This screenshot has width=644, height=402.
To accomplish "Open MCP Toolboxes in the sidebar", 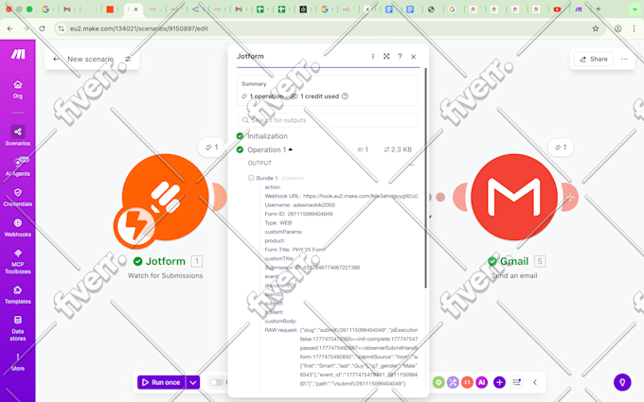I will click(18, 261).
